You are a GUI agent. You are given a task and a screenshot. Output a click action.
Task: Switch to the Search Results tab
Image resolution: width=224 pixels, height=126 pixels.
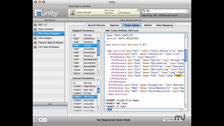[96, 25]
